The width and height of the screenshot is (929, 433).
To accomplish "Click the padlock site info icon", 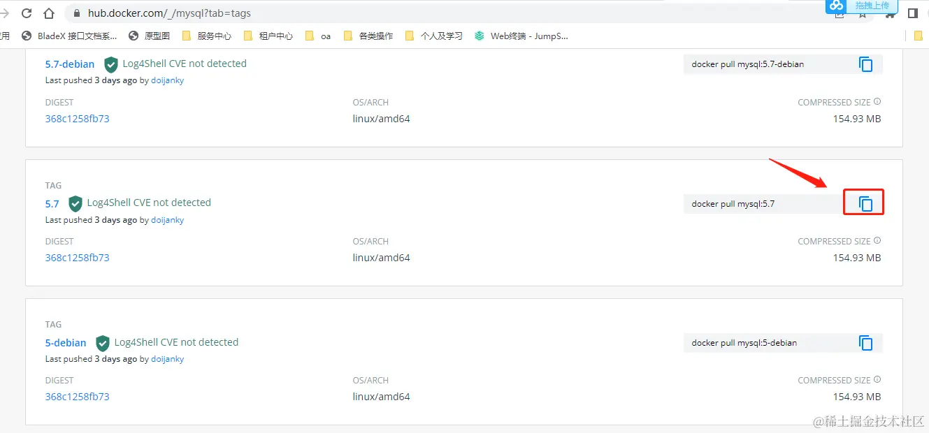I will tap(77, 13).
